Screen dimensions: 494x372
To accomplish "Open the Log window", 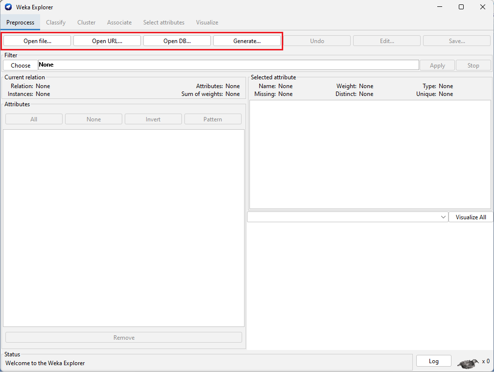I will (x=433, y=361).
